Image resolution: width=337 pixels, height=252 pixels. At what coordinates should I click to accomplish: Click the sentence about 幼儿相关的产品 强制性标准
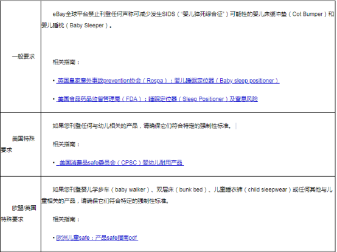pos(142,126)
